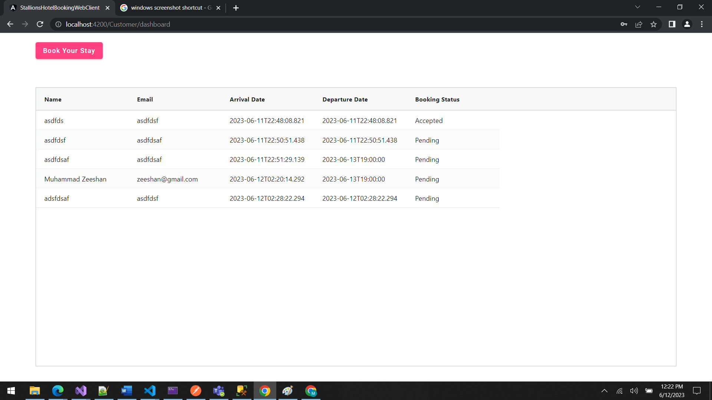Click the zeeshan@gmail.com email cell
The width and height of the screenshot is (712, 400).
[x=167, y=179]
